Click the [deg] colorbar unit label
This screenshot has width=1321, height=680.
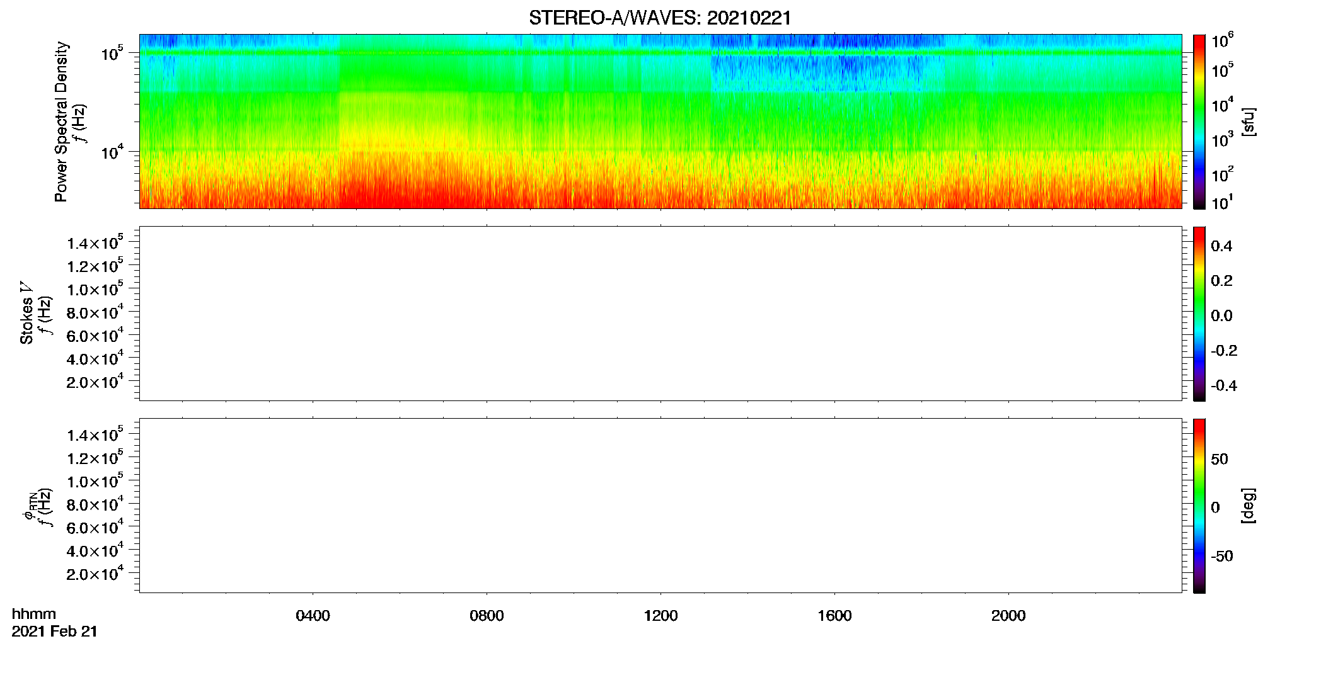click(x=1249, y=506)
